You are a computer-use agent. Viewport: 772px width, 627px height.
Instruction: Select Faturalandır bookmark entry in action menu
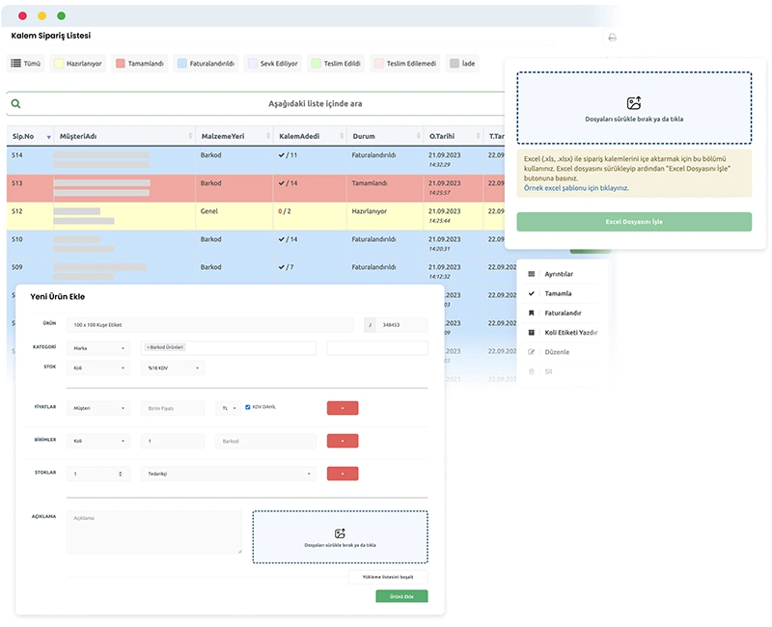(x=563, y=313)
